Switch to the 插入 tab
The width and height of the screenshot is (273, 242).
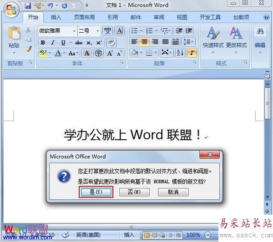point(56,17)
